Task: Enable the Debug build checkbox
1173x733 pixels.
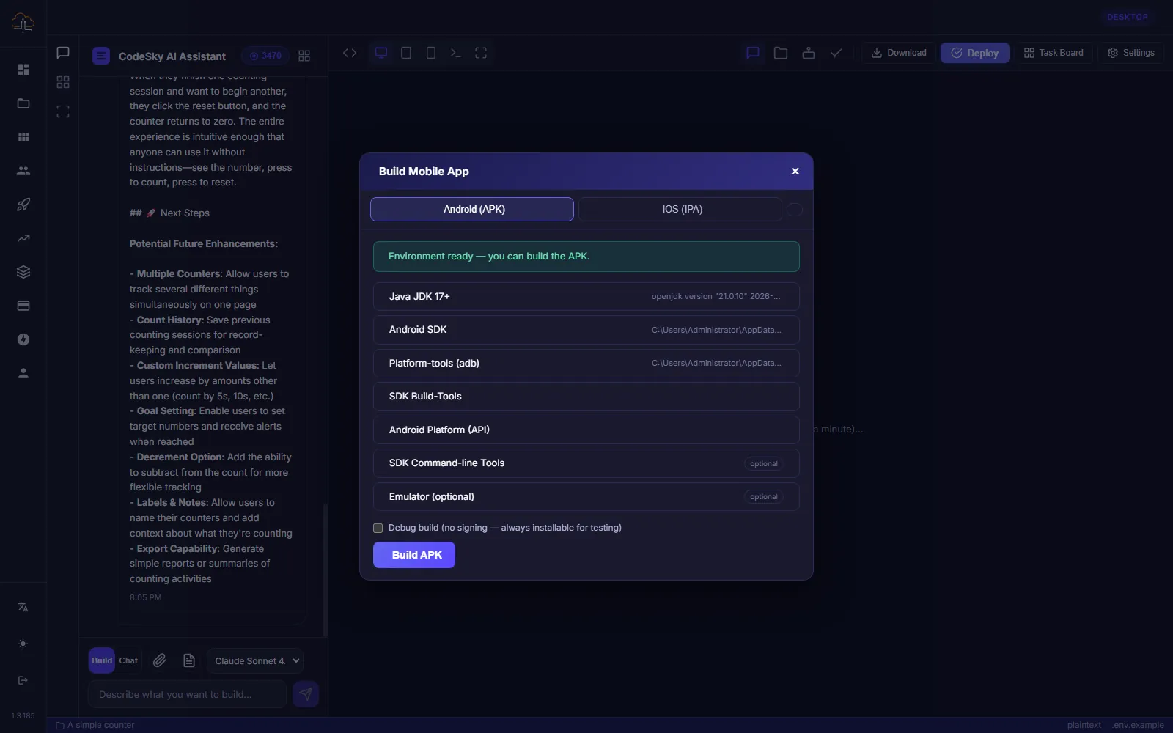Action: point(378,528)
